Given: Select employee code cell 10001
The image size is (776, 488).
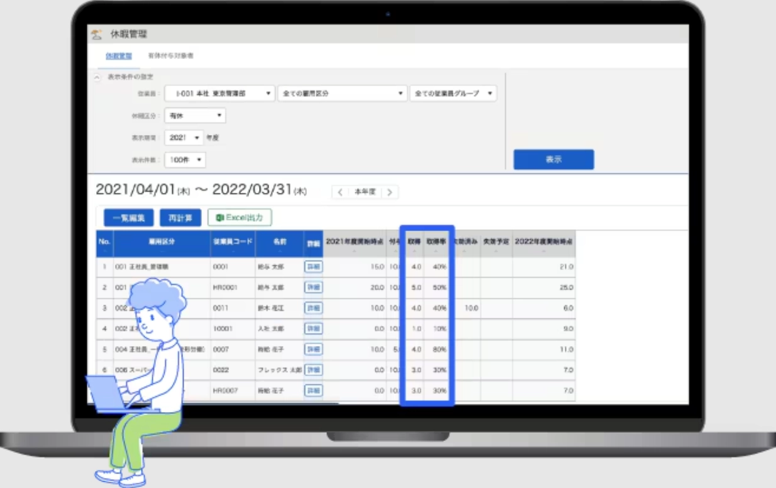Looking at the screenshot, I should click(233, 329).
